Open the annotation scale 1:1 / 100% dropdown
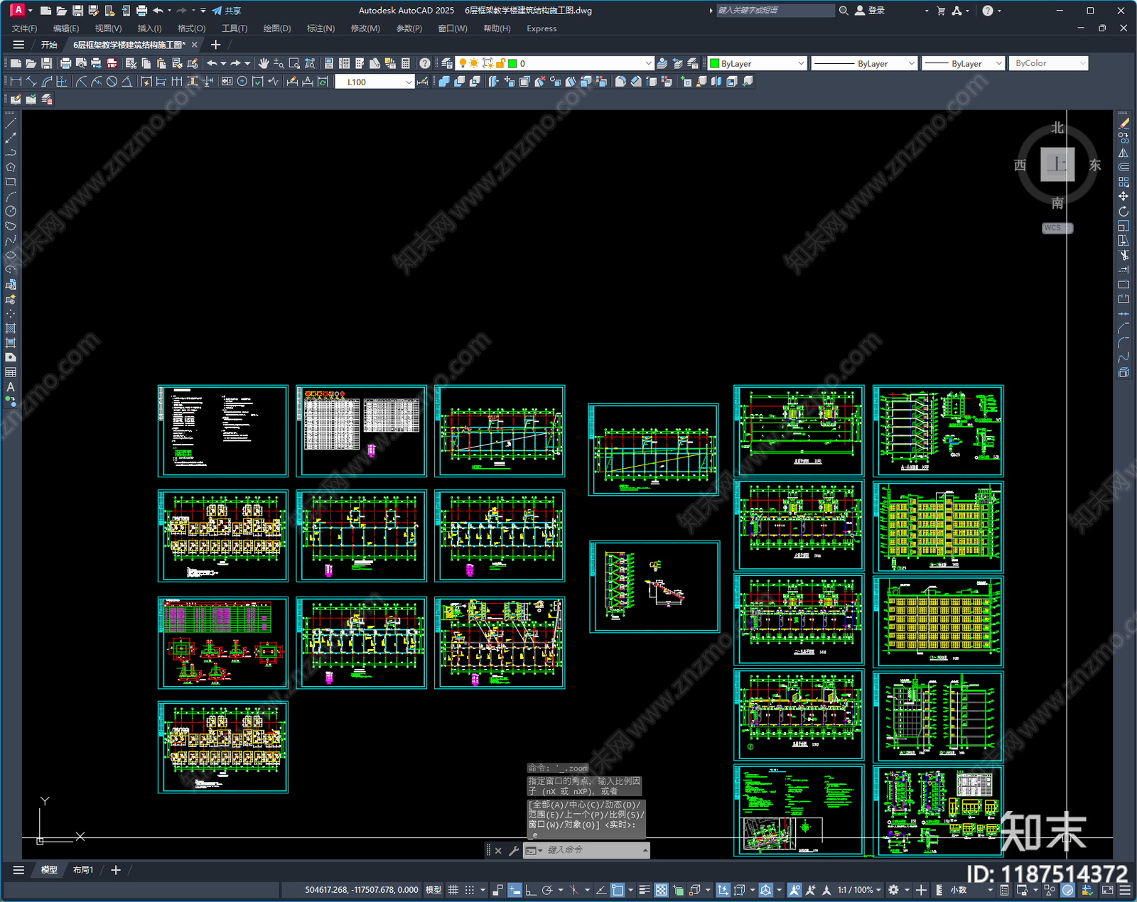 [x=858, y=890]
